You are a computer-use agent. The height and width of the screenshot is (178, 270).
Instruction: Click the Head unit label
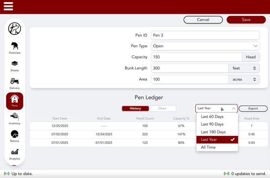tap(251, 57)
